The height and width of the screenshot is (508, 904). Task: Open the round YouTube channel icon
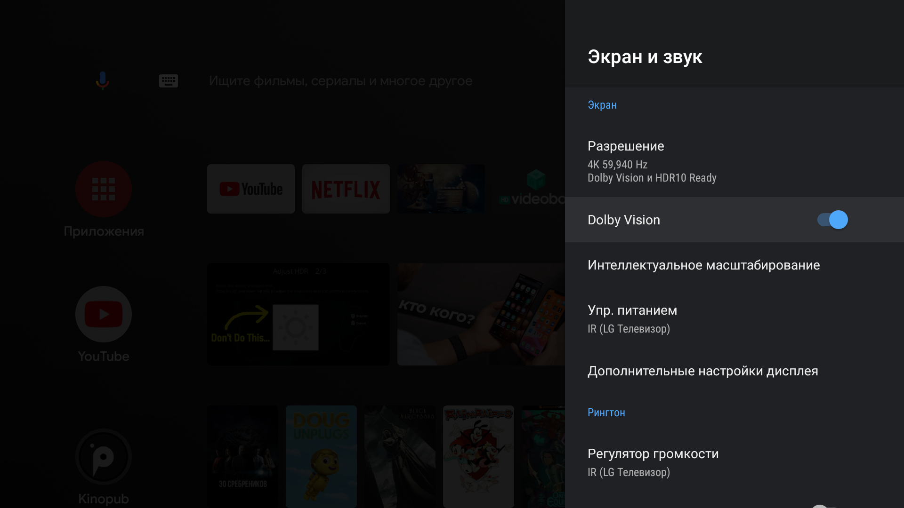point(104,314)
